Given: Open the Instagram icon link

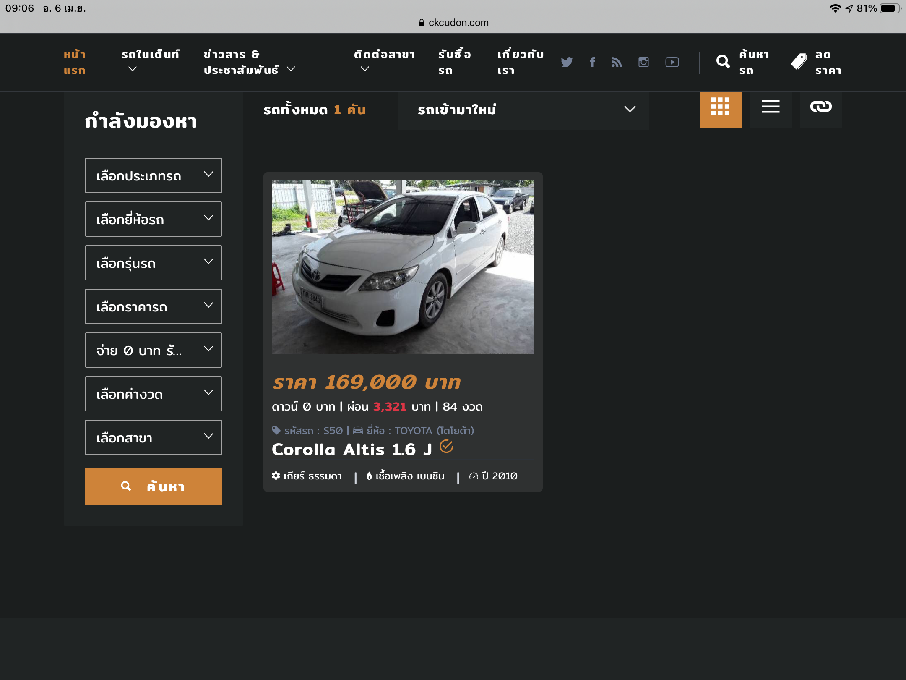Looking at the screenshot, I should 643,62.
